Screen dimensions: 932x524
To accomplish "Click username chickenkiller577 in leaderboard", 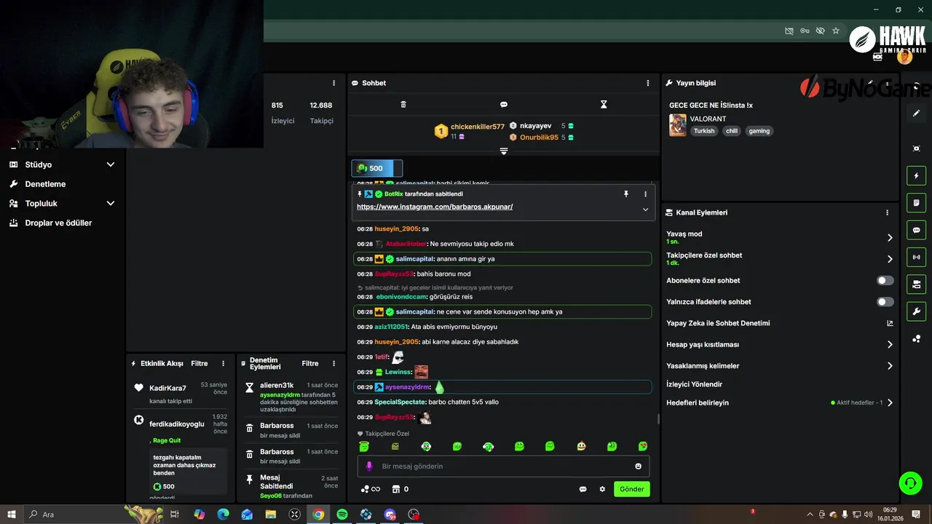I will [477, 127].
